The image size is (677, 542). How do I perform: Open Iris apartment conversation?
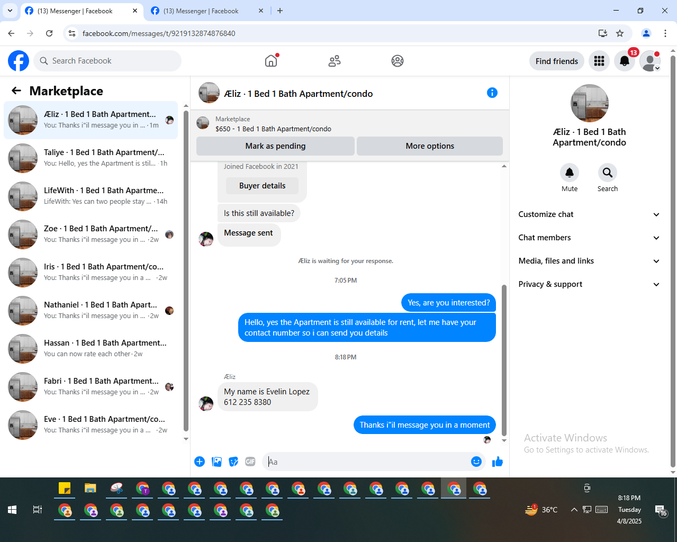pos(91,273)
